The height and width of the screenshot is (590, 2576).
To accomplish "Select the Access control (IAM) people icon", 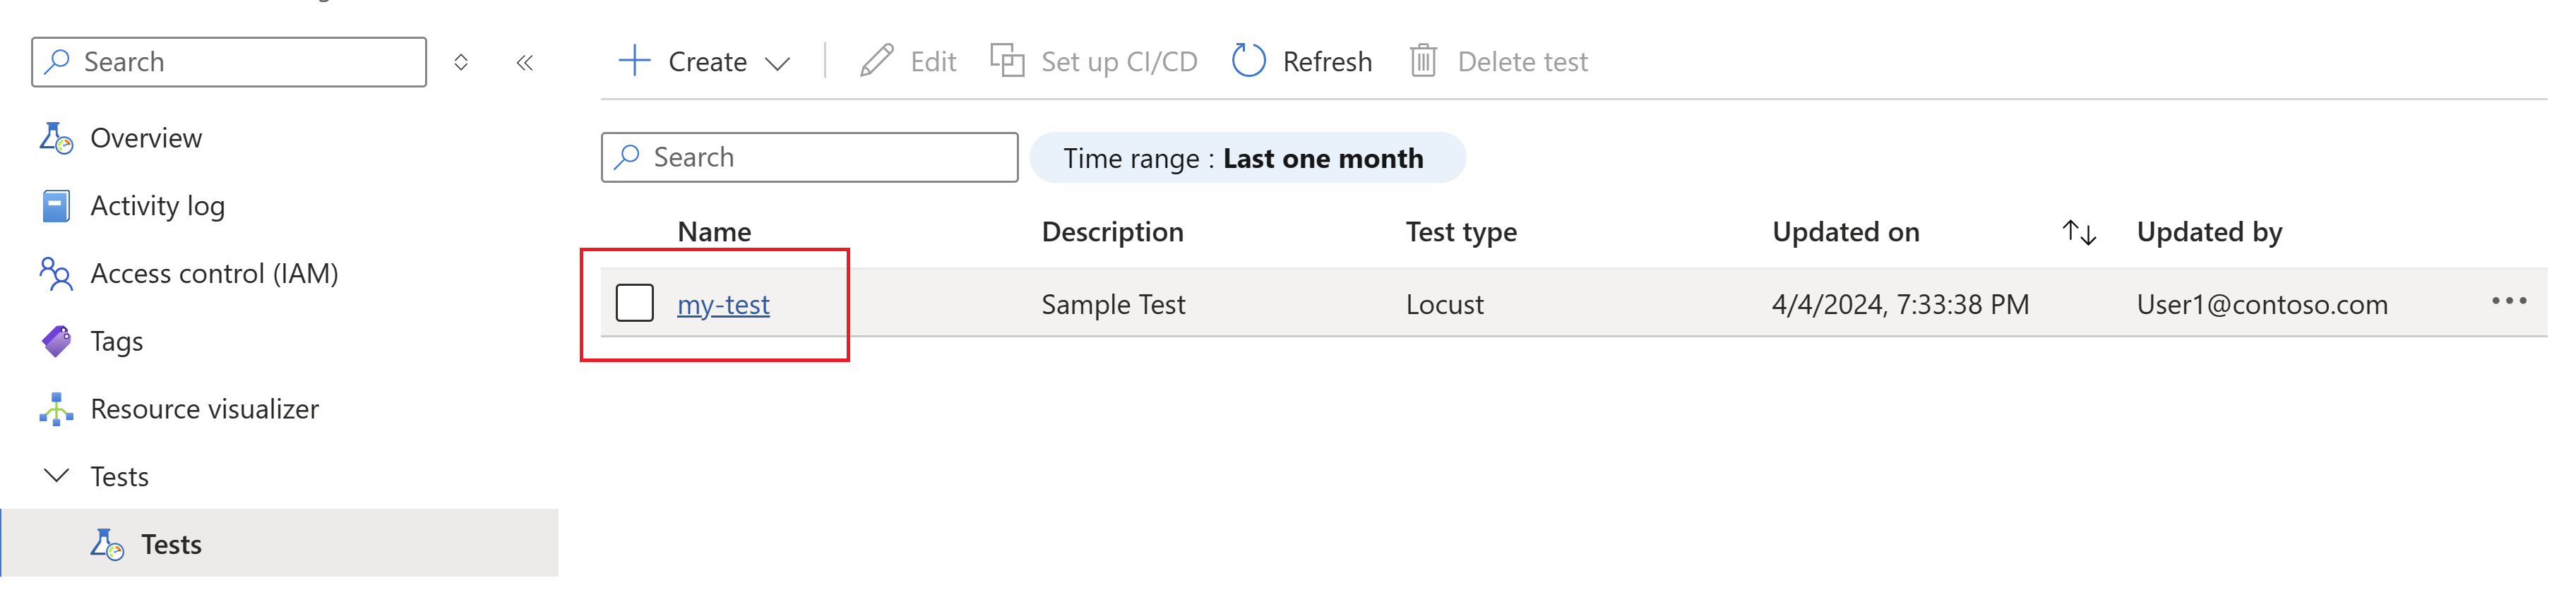I will click(56, 274).
